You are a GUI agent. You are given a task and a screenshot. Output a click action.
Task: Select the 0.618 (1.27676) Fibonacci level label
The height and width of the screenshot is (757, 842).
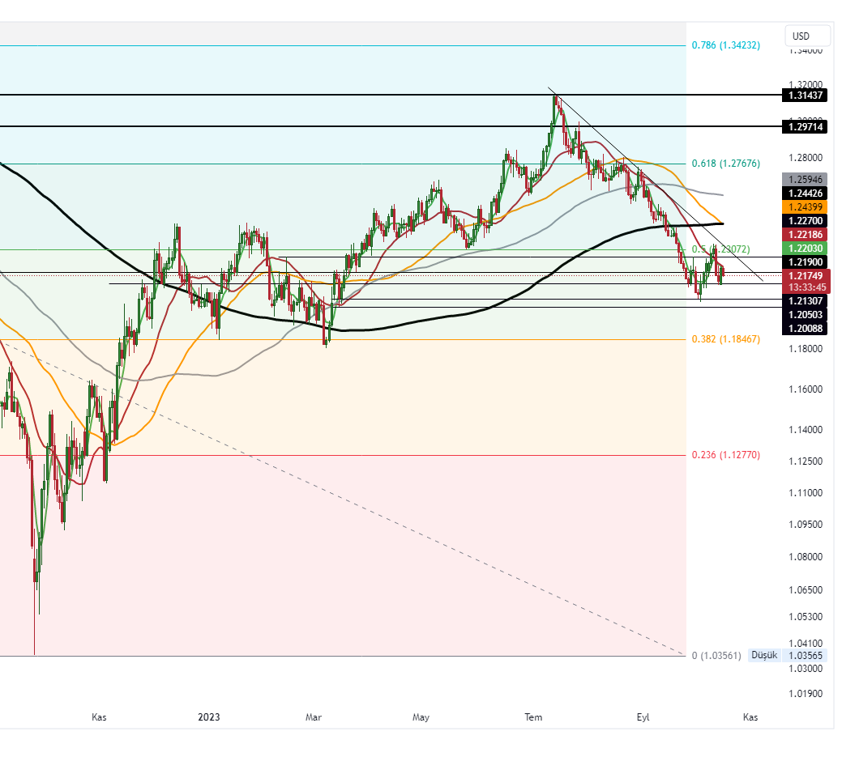pyautogui.click(x=727, y=164)
